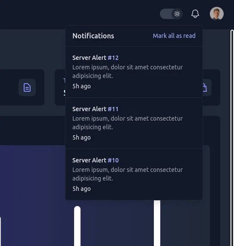
Task: Click the document icon on the stats card
Action: pyautogui.click(x=27, y=87)
